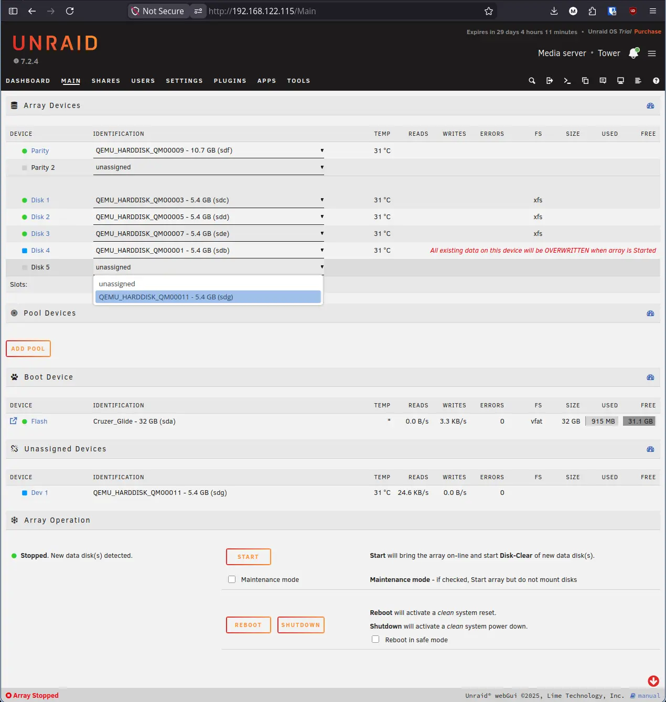Open the Purchase link
The height and width of the screenshot is (702, 666).
coord(648,31)
